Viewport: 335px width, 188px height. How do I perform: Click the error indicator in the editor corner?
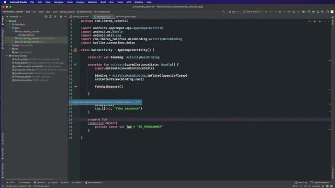[x=309, y=21]
